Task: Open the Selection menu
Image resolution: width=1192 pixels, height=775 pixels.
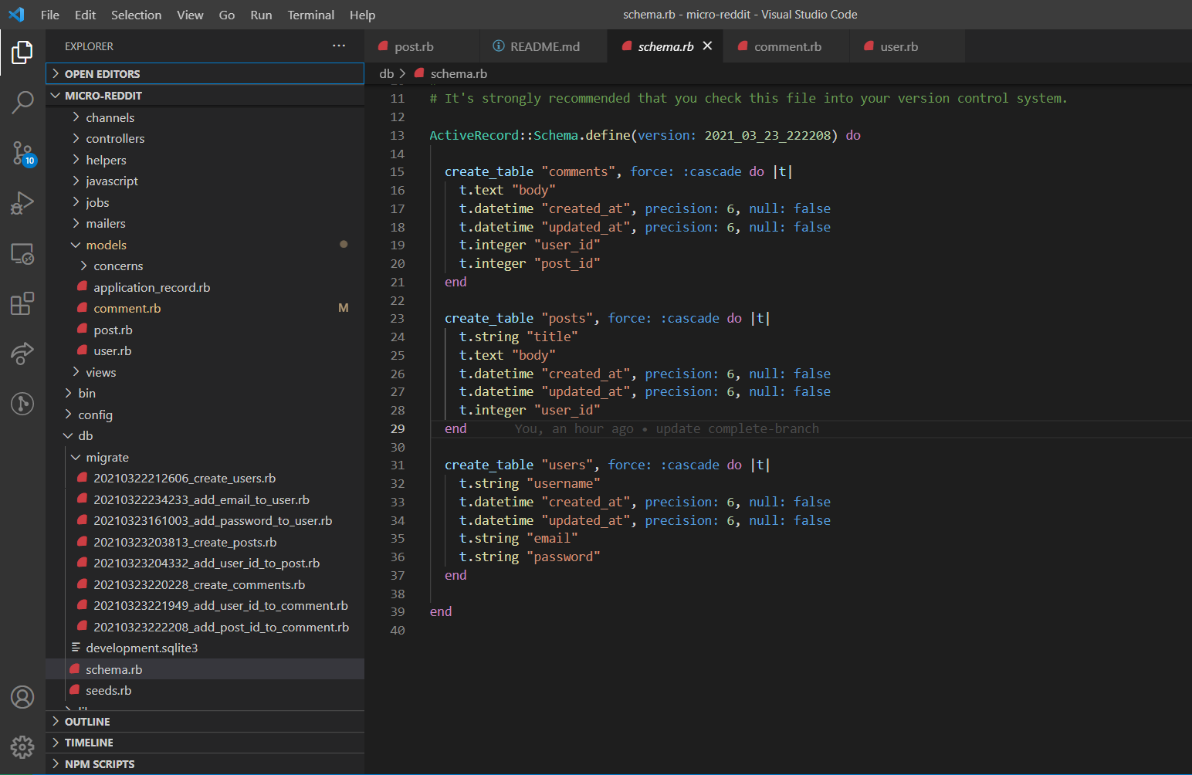Action: click(136, 15)
